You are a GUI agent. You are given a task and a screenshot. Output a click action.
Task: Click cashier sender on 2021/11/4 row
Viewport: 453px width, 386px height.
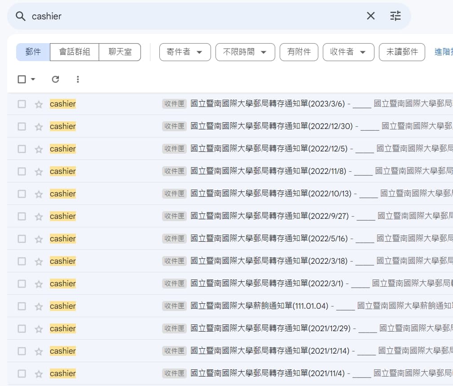tap(63, 373)
